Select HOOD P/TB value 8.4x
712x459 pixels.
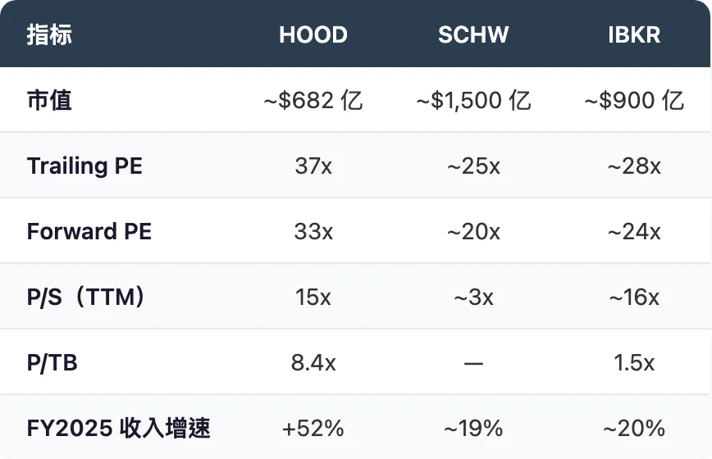coord(313,362)
